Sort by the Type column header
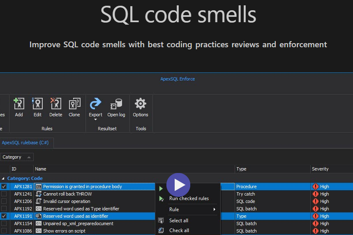Screen dimensions: 353x235 241,169
